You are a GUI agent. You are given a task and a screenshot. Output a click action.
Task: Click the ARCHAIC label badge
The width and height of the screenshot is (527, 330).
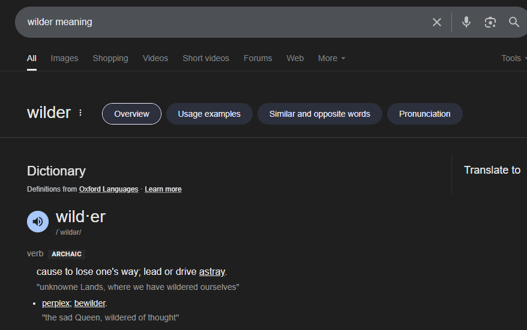tap(67, 254)
